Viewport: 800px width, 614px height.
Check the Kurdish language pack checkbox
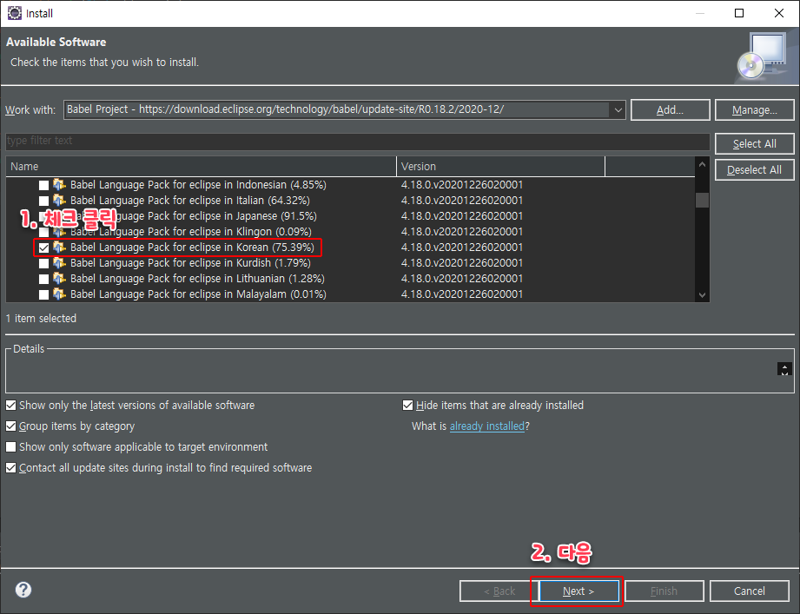pos(44,264)
